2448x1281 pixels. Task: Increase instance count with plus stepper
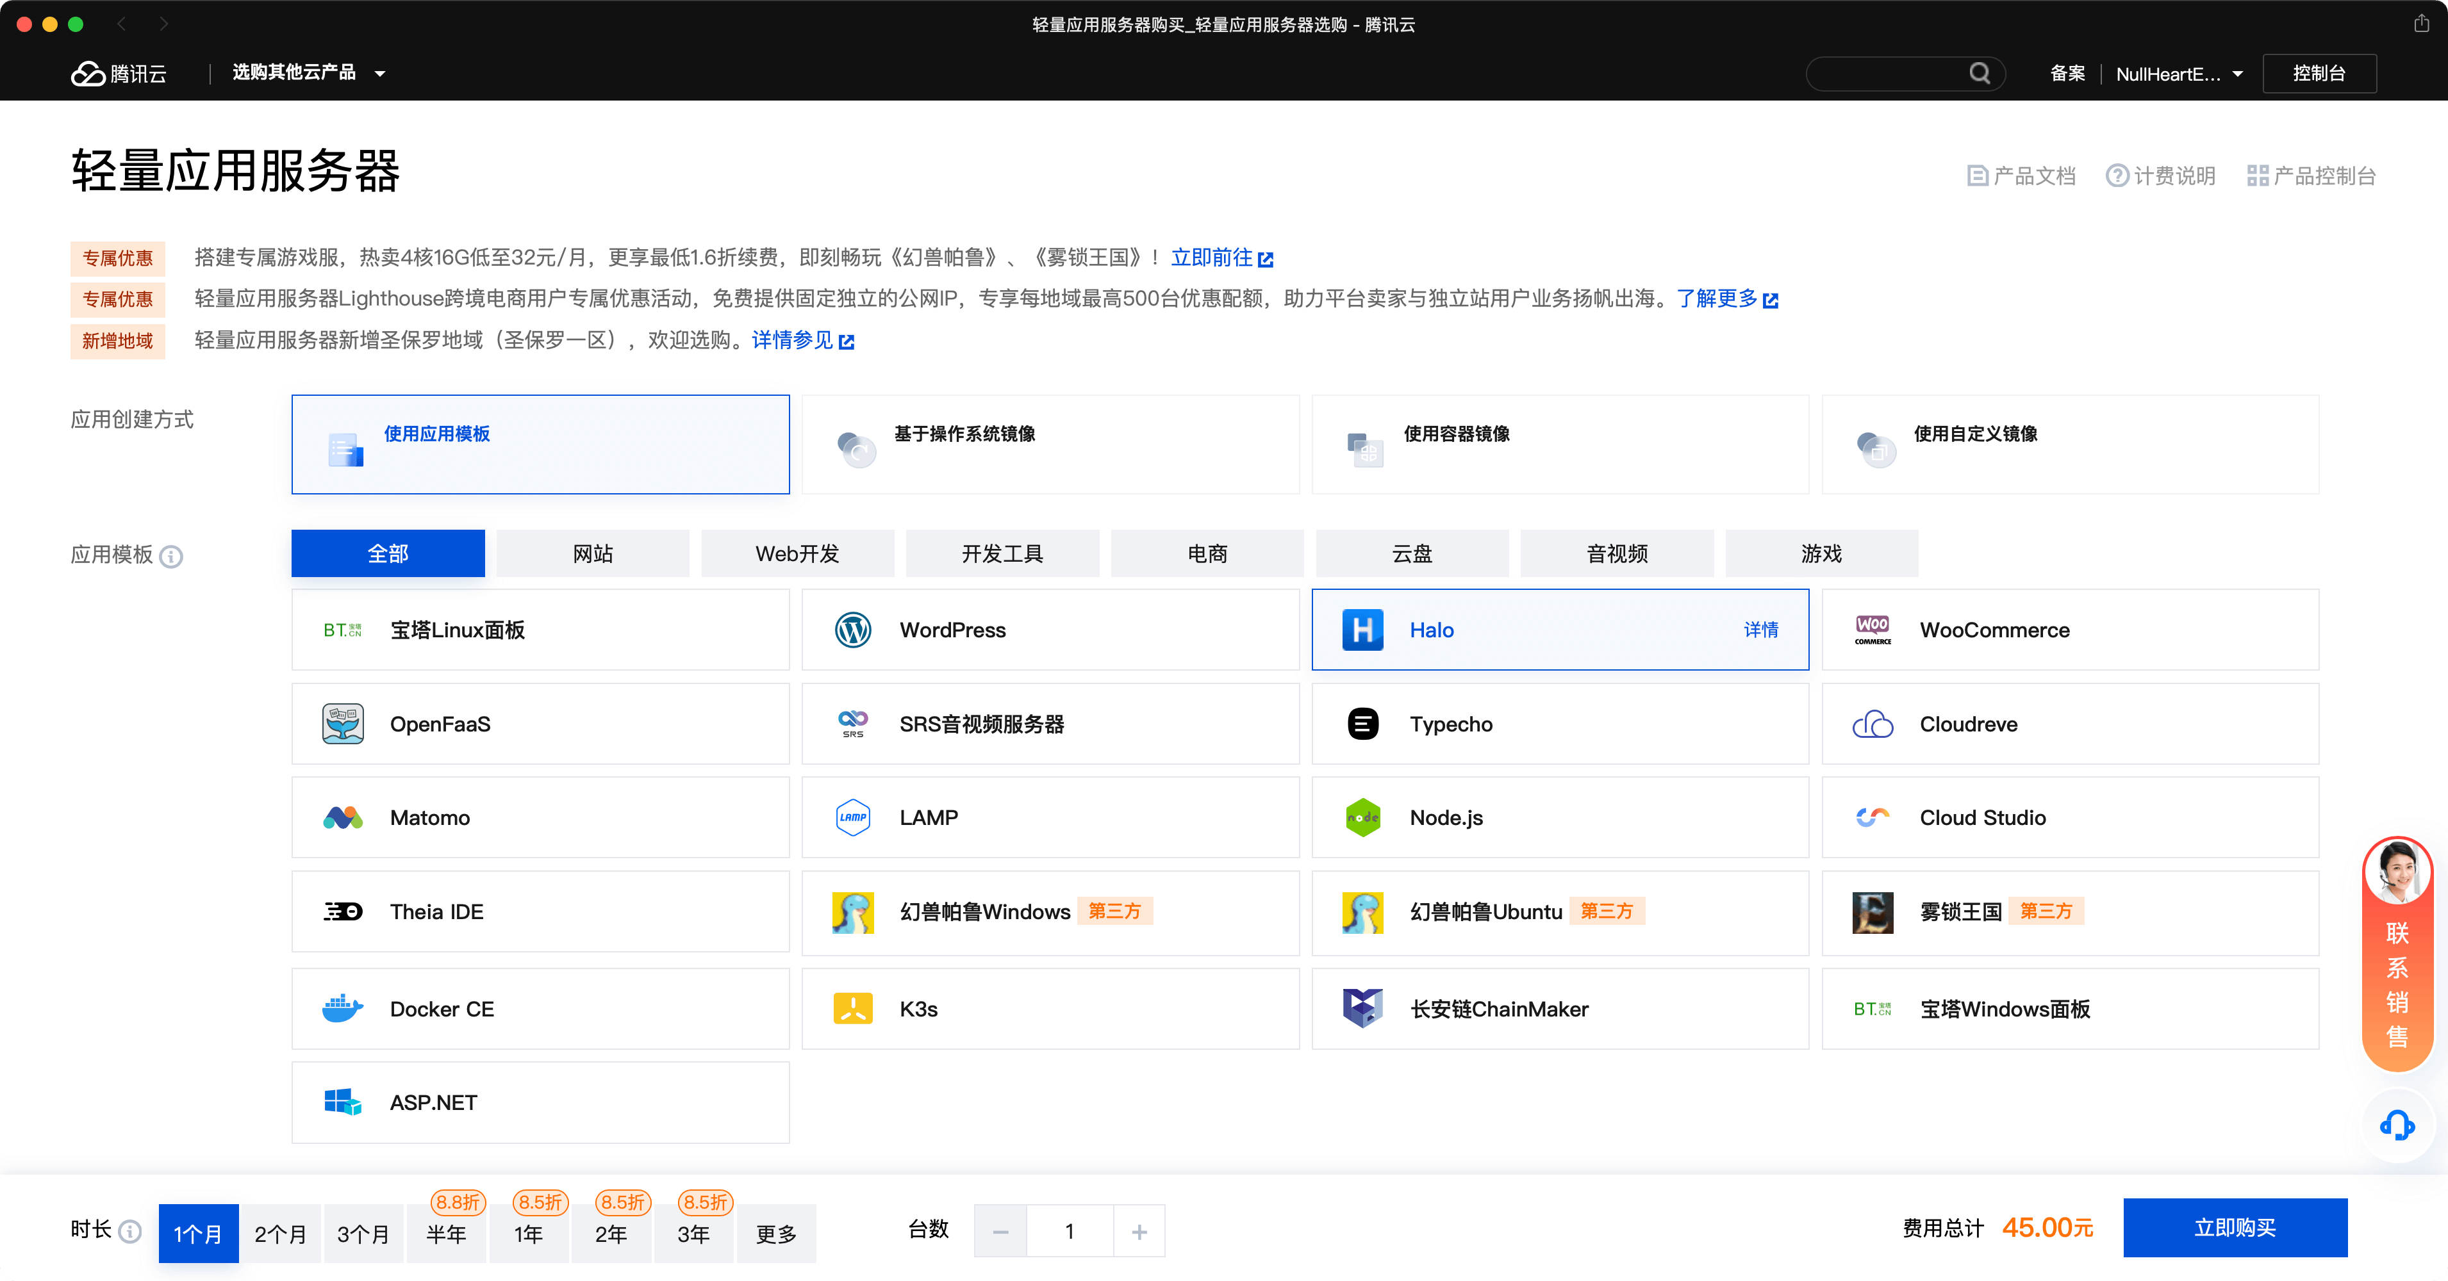(1139, 1232)
